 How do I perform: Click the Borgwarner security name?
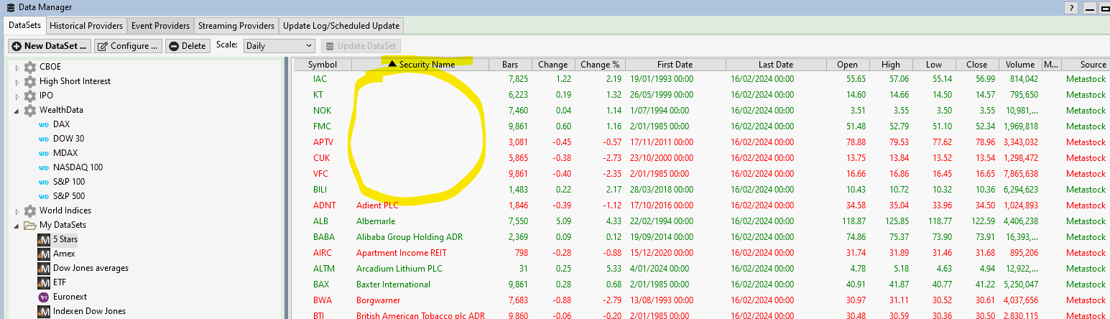coord(378,300)
